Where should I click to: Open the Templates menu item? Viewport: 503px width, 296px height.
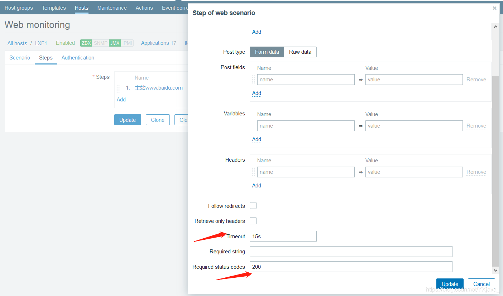pyautogui.click(x=54, y=8)
